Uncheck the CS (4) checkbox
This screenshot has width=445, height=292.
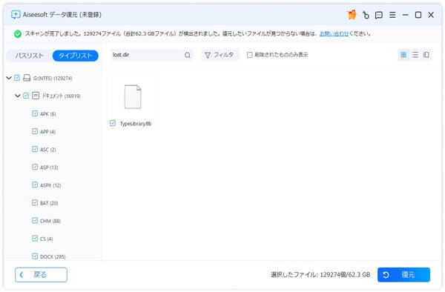pyautogui.click(x=35, y=239)
